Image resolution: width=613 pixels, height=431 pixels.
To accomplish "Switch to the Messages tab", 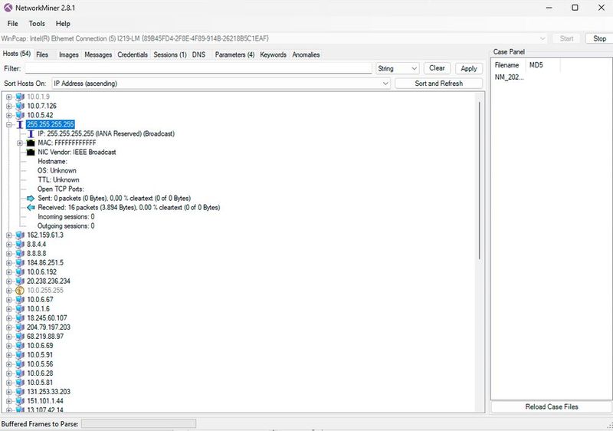I will pos(98,54).
